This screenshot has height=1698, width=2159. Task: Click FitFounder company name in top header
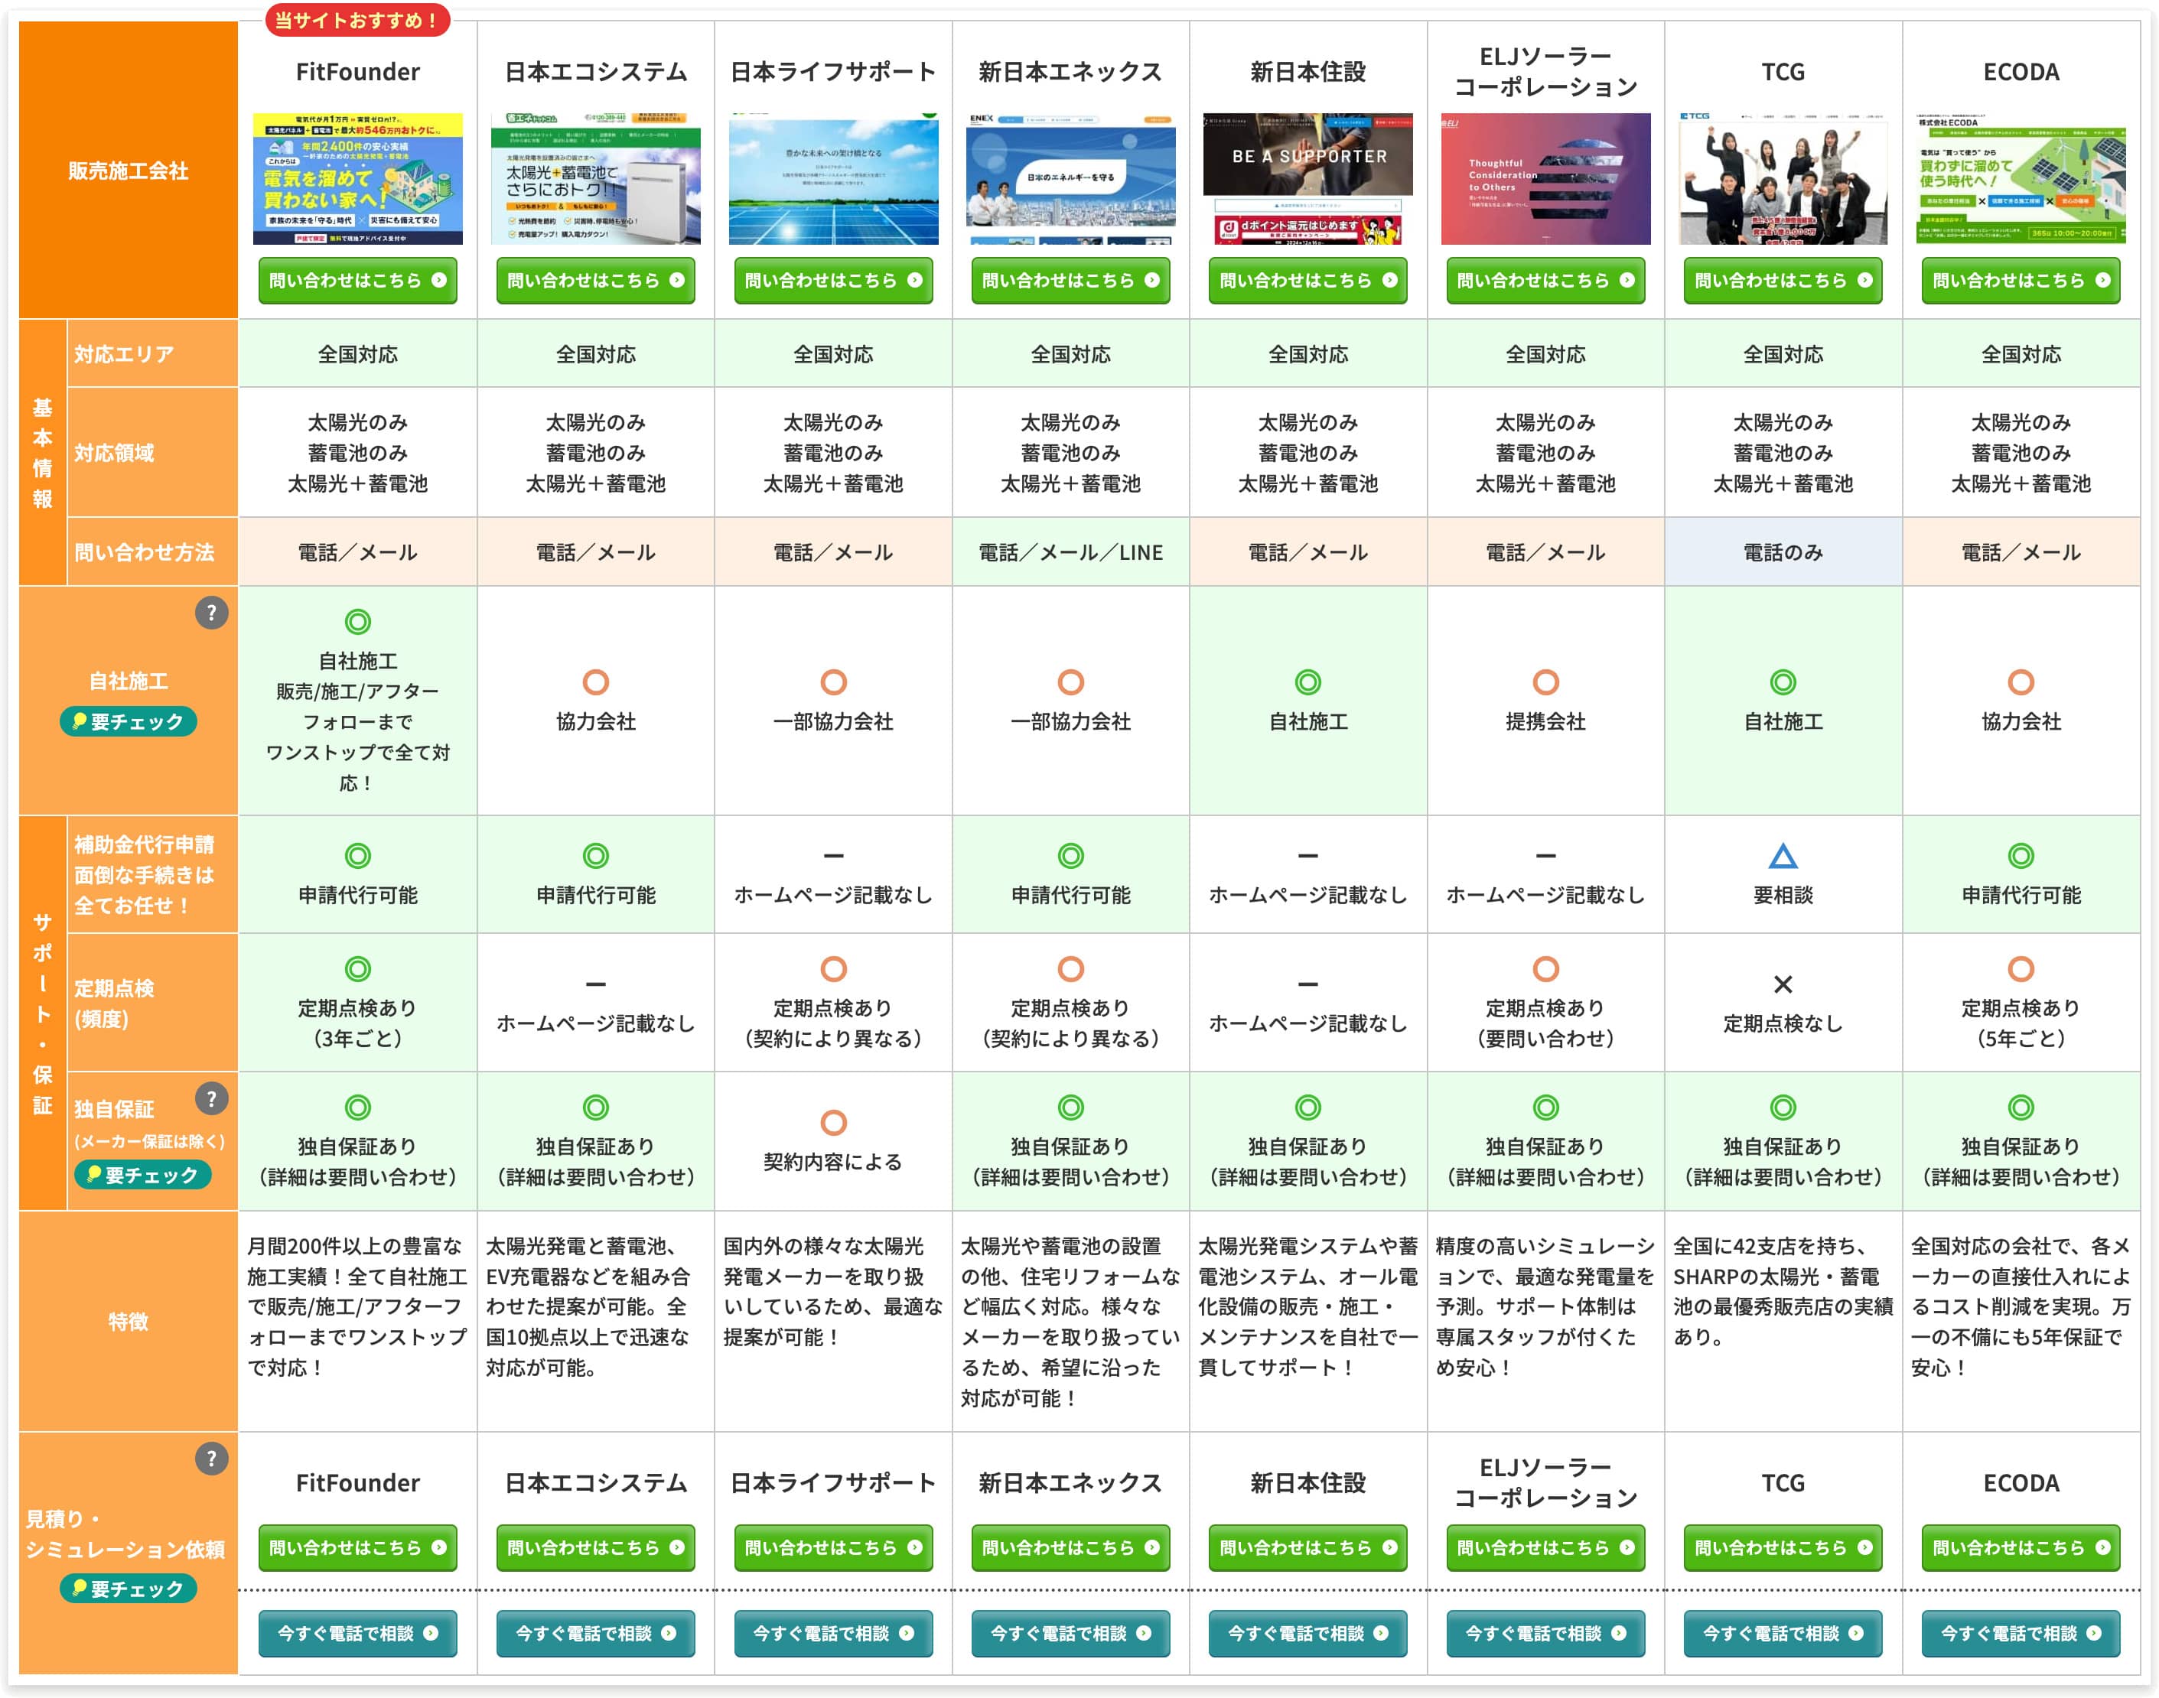point(358,72)
